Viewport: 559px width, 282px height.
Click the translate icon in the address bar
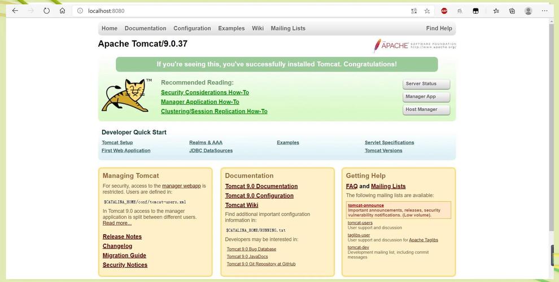[x=414, y=11]
